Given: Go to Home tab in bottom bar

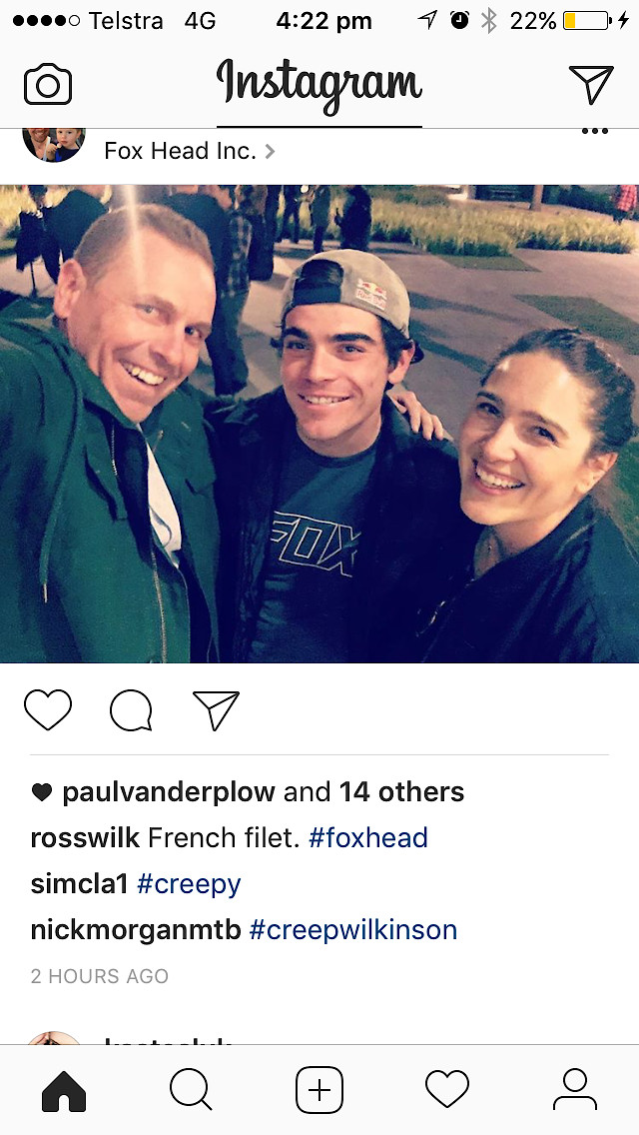Looking at the screenshot, I should [x=64, y=1089].
